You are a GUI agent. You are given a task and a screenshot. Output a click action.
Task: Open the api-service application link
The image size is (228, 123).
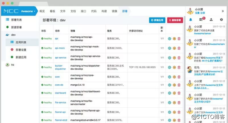tap(60, 57)
